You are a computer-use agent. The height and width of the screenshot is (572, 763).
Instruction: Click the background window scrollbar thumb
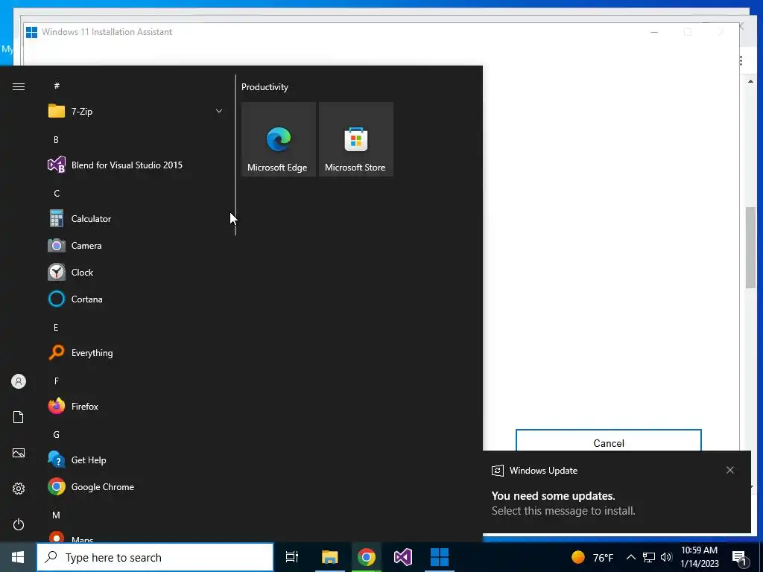click(x=750, y=247)
